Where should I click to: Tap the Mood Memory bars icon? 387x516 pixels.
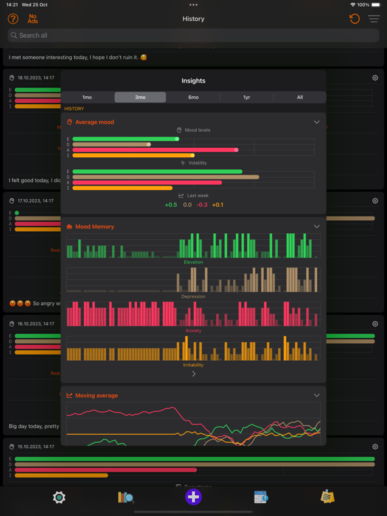point(69,226)
